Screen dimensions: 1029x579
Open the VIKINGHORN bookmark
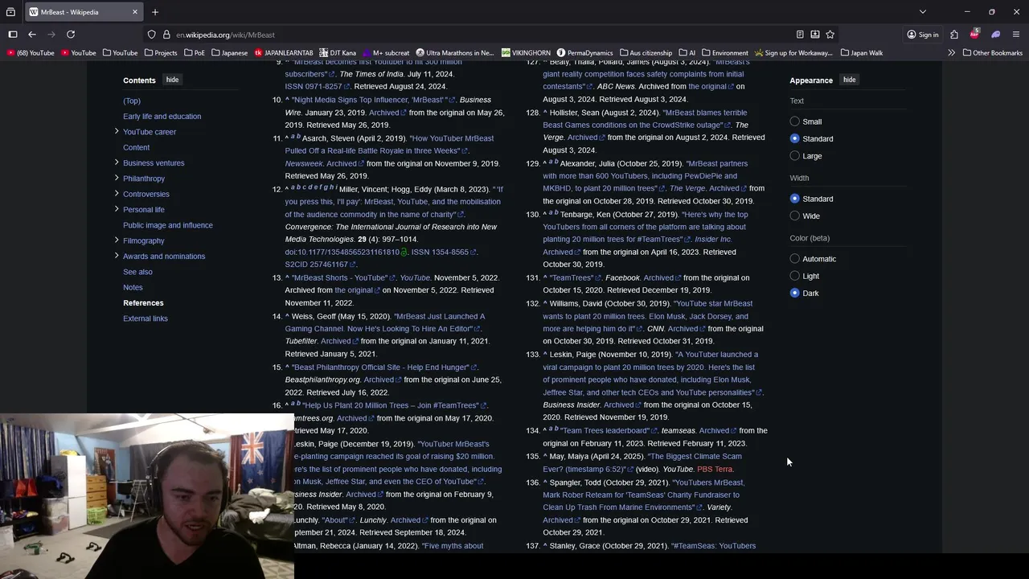pos(526,53)
